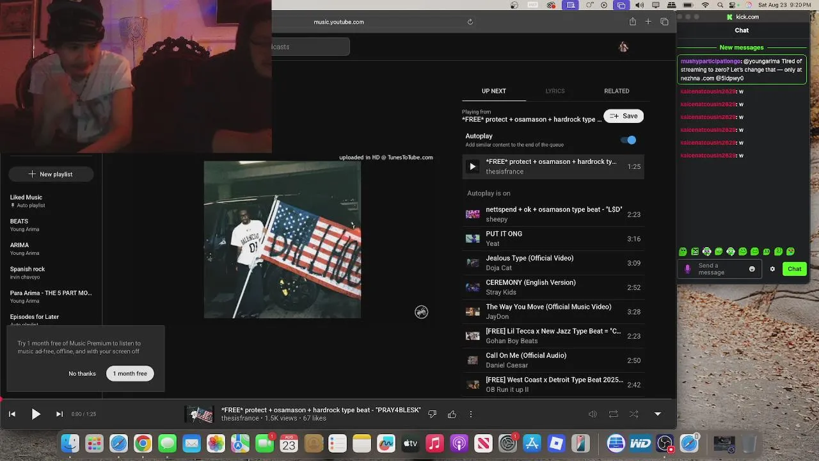Dislike the PRAY4BLESK track
This screenshot has width=819, height=461.
433,414
